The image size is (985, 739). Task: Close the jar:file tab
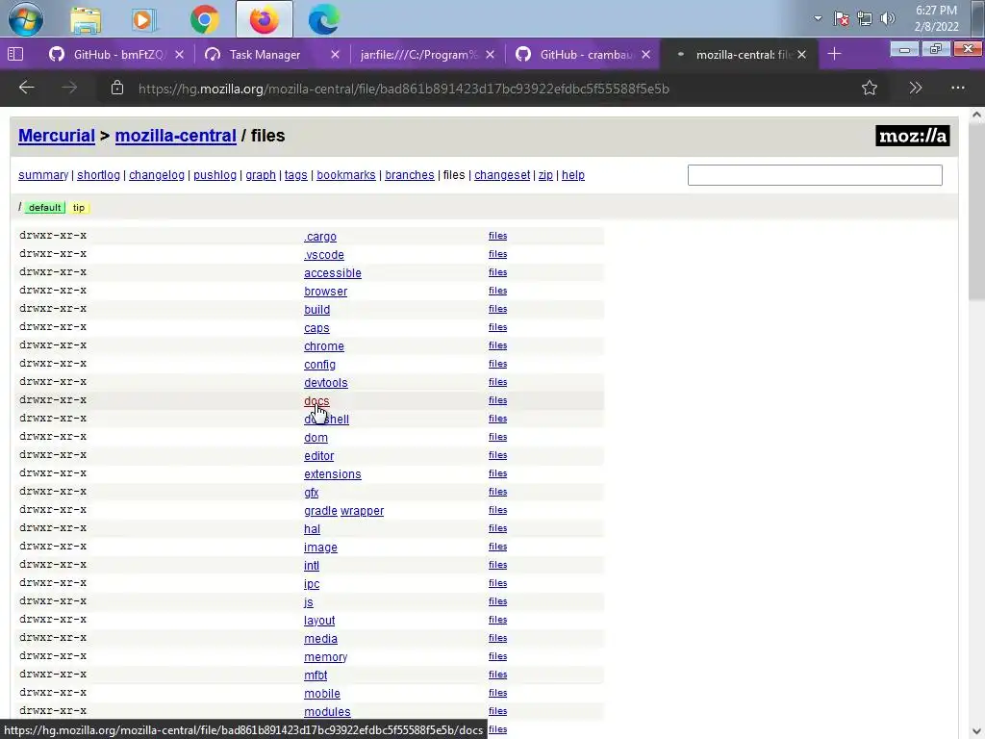point(490,55)
